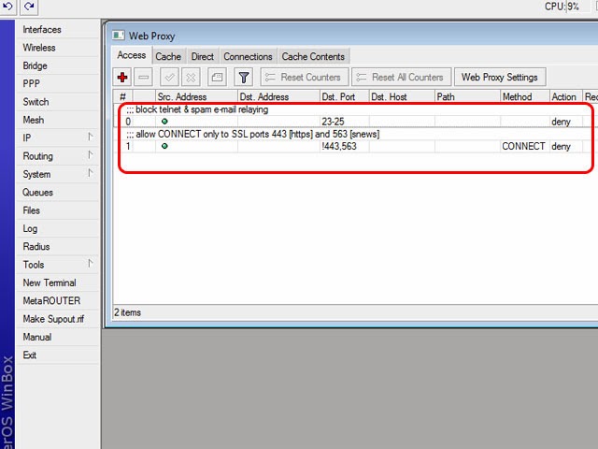Viewport: 598px width, 449px height.
Task: Switch to the Access tab
Action: (132, 55)
